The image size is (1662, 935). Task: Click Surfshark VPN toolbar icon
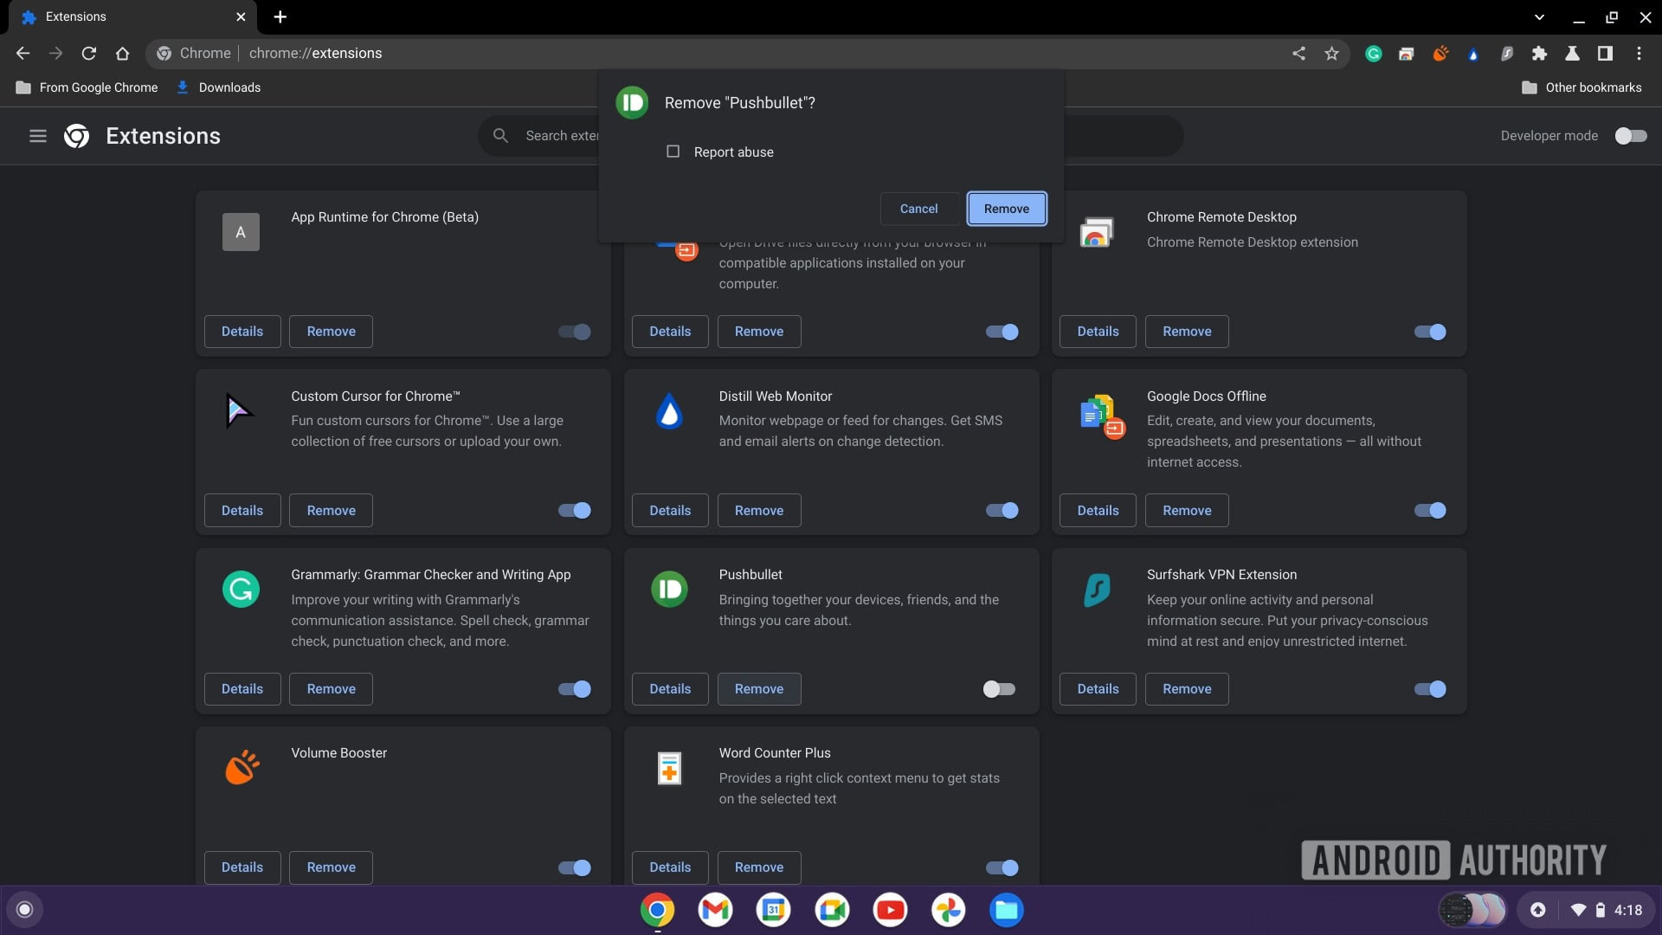[x=1506, y=54]
